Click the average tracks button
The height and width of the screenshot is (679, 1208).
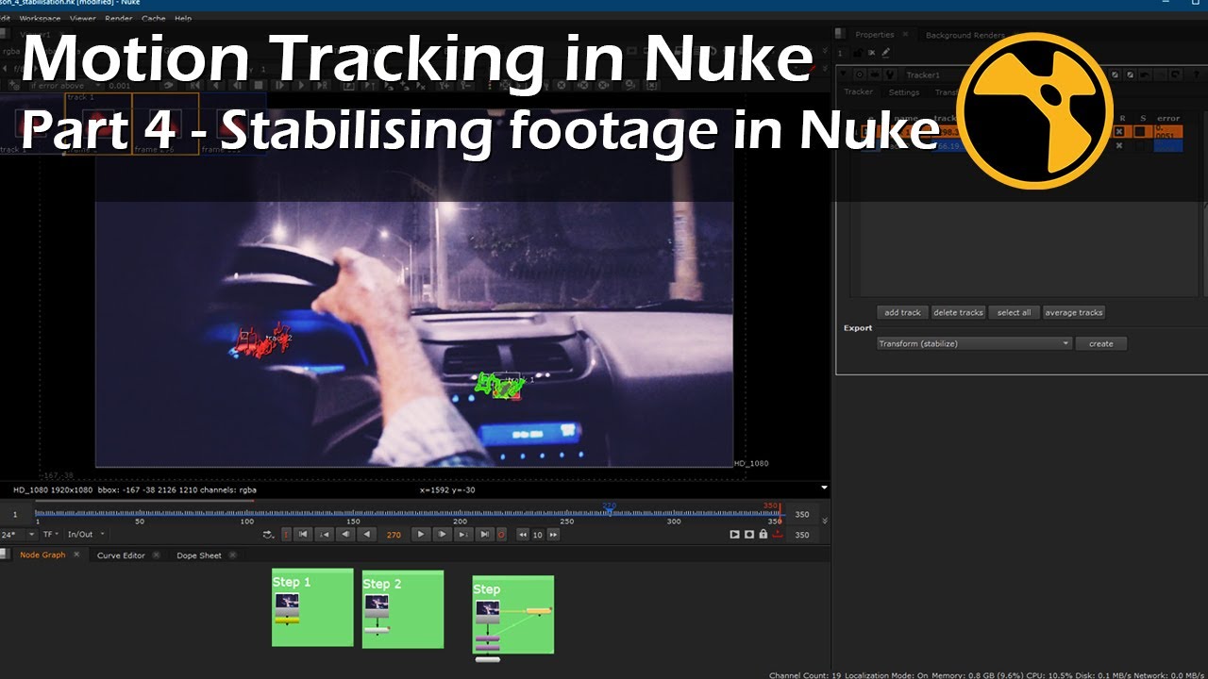(x=1074, y=312)
